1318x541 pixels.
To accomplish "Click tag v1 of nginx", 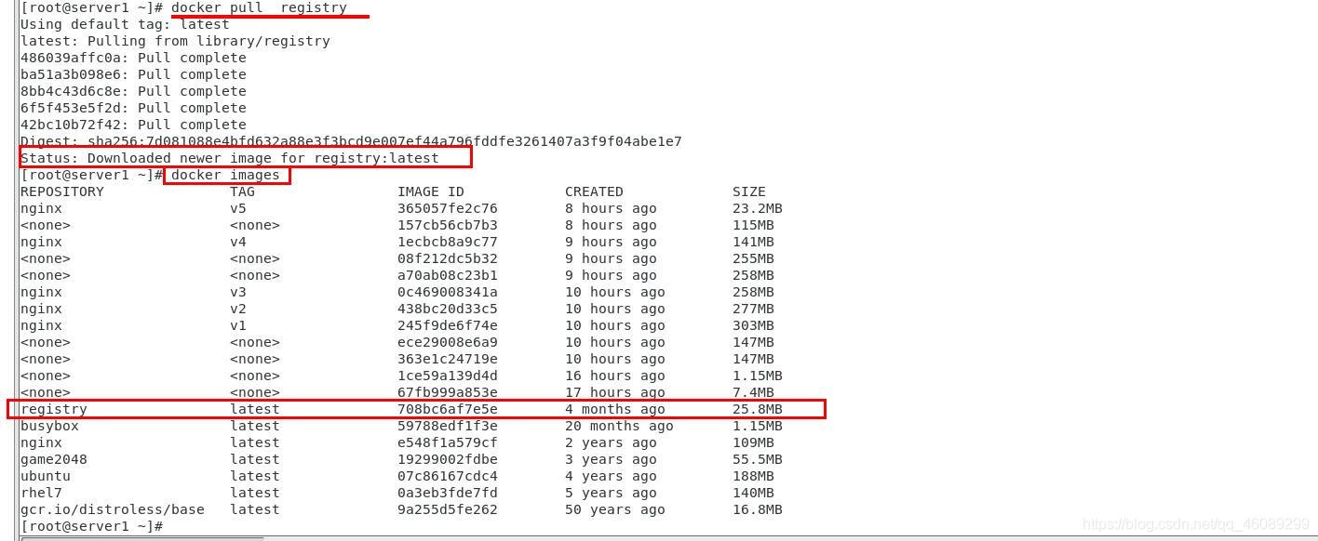I will coord(238,325).
